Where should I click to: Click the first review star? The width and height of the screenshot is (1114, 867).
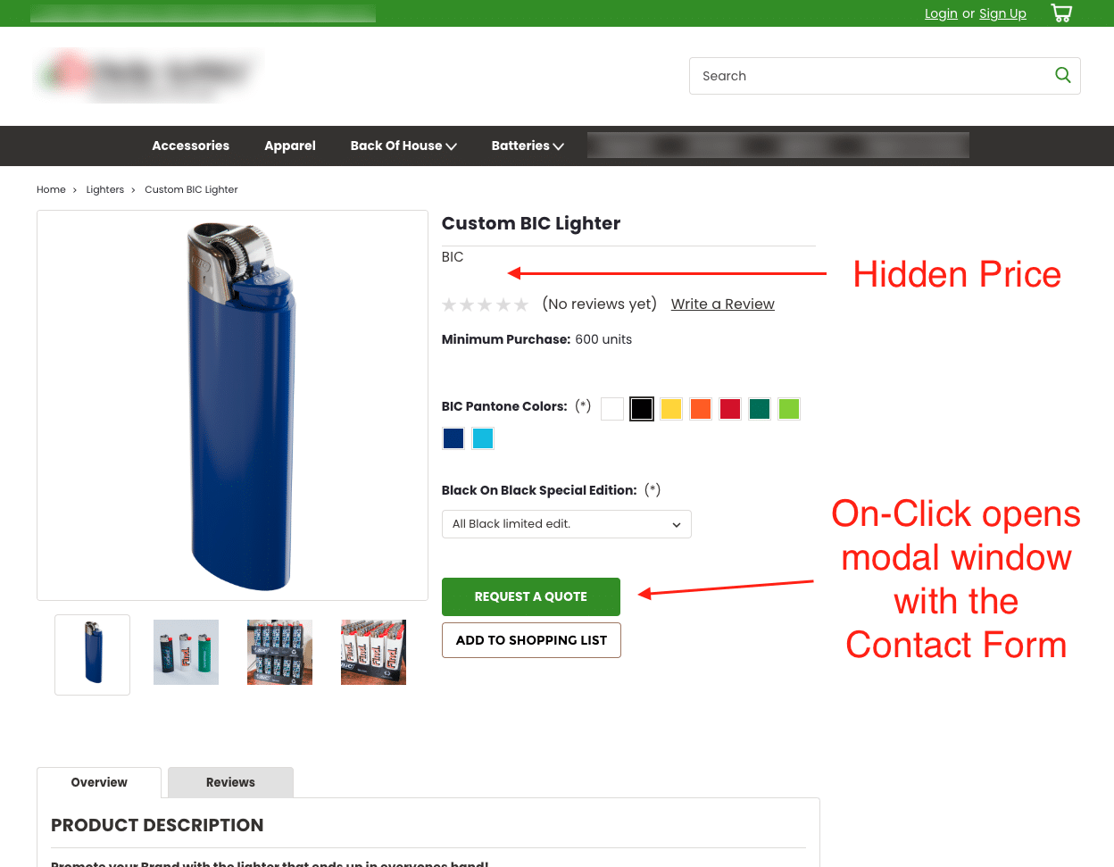tap(449, 305)
